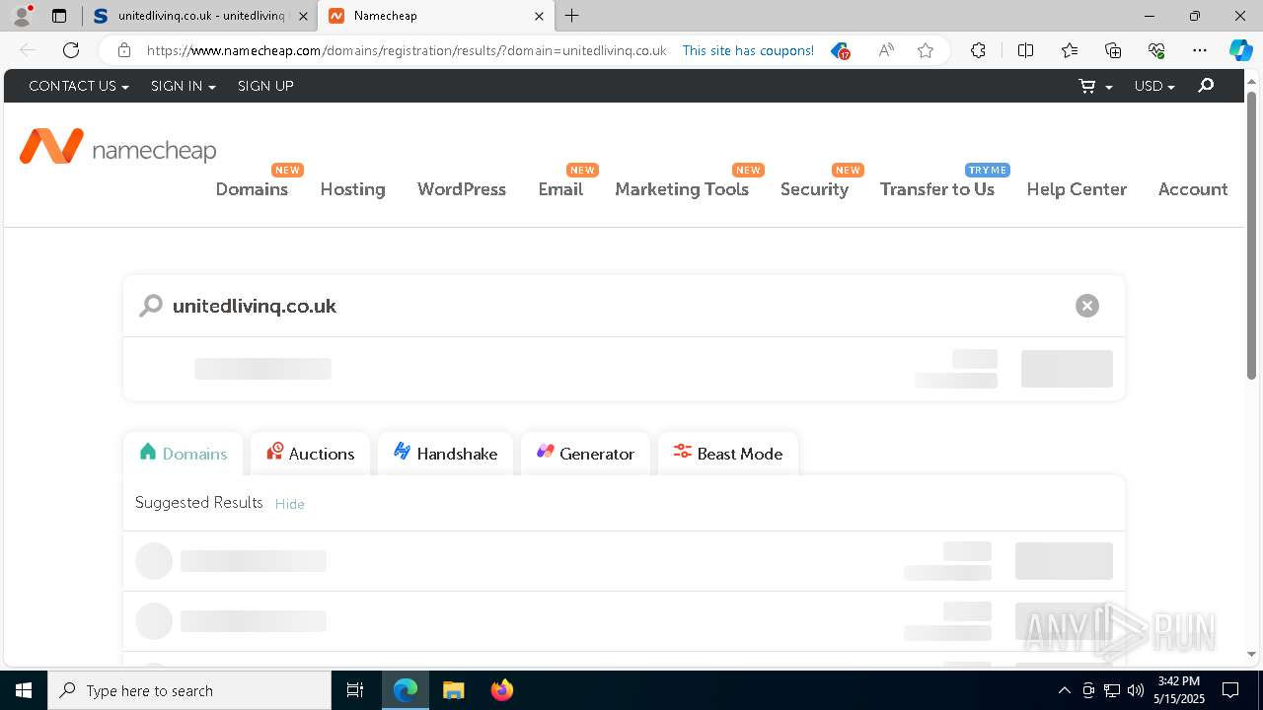
Task: Click the Read aloud icon
Action: click(886, 50)
